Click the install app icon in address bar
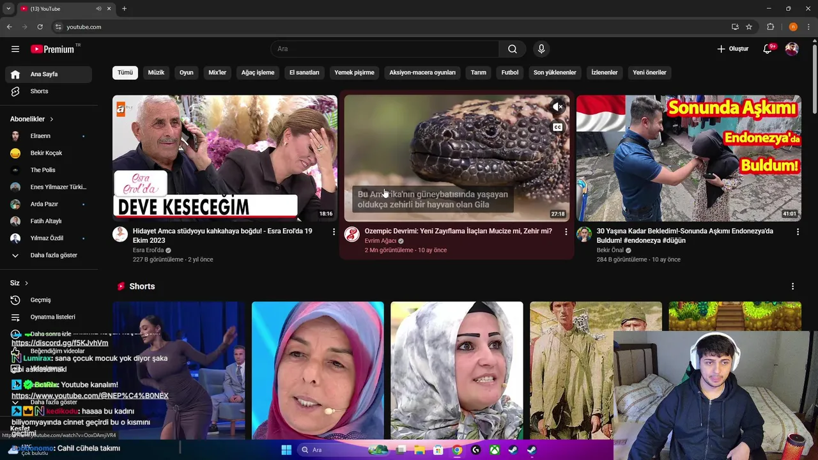The image size is (818, 460). [x=735, y=27]
